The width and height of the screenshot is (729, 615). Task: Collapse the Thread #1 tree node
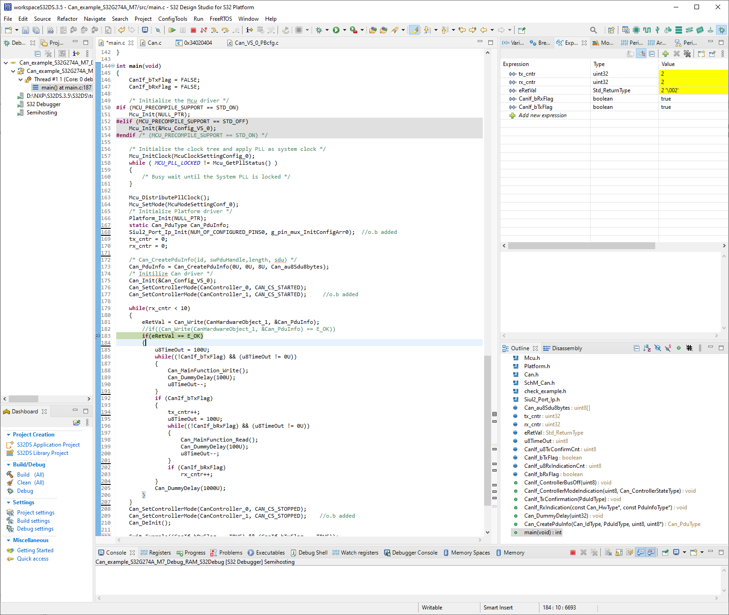click(20, 79)
